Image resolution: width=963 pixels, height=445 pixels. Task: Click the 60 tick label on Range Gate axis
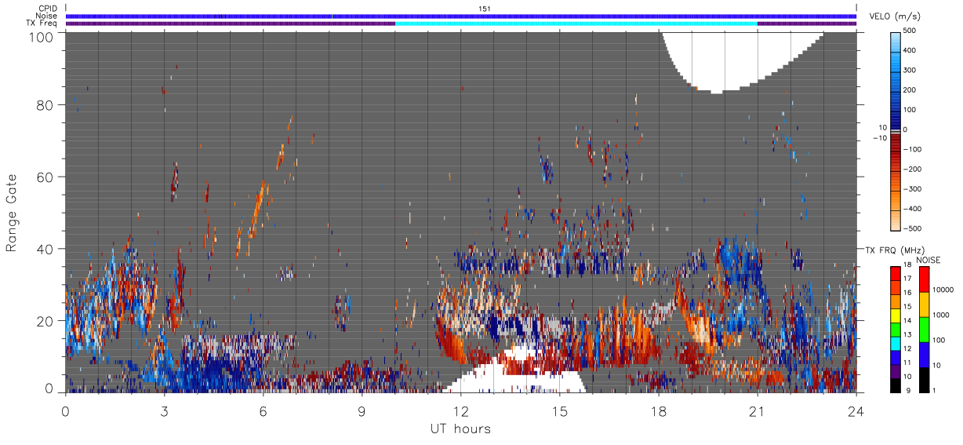click(x=44, y=177)
